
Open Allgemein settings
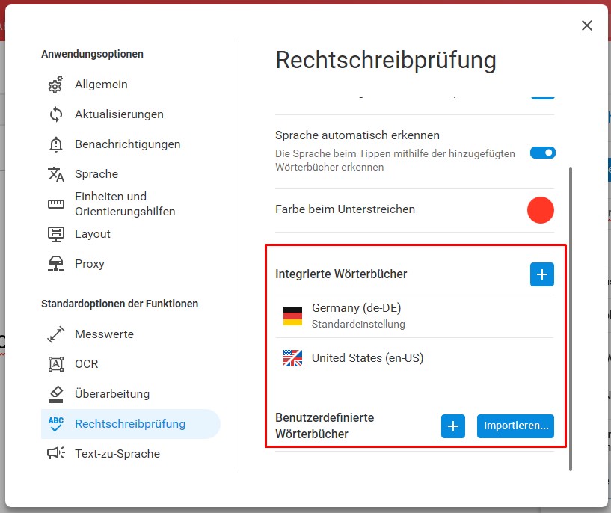131,85
